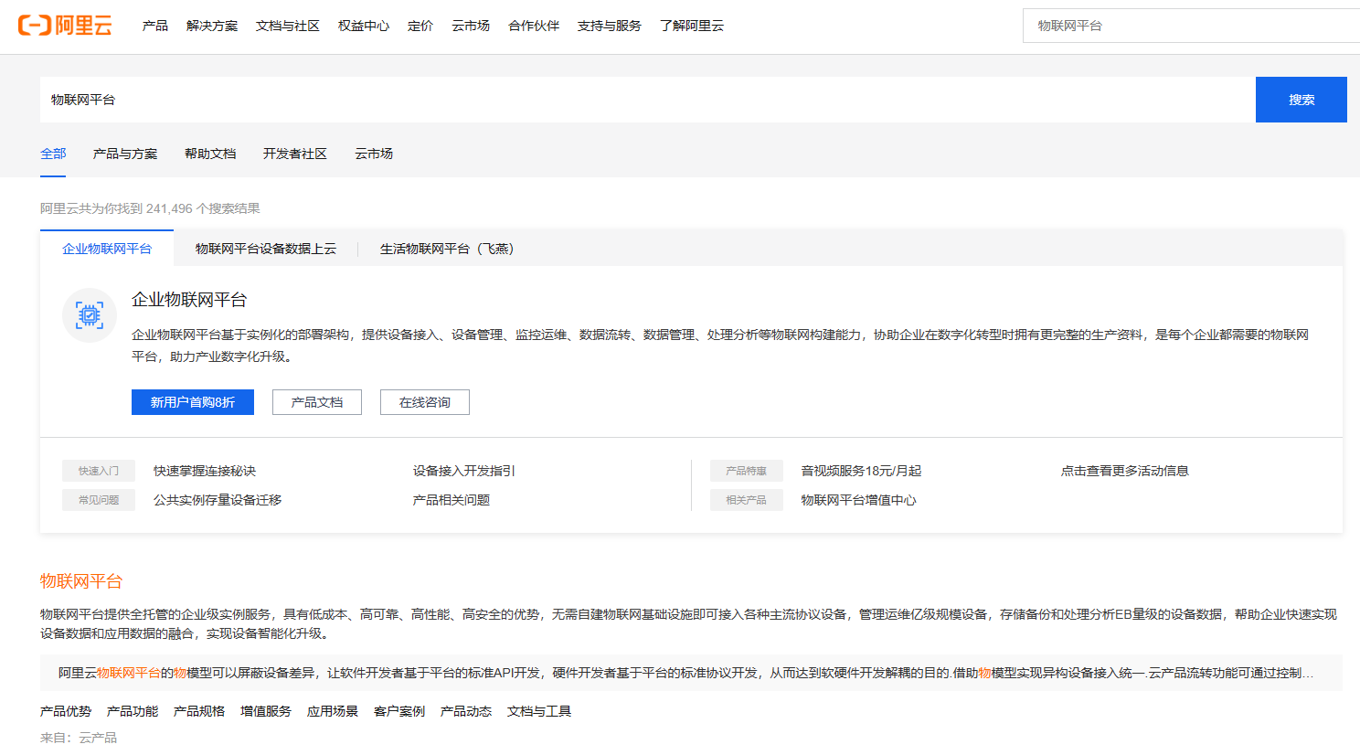The width and height of the screenshot is (1360, 755).
Task: Click the 相关产品 label tag
Action: coord(747,500)
